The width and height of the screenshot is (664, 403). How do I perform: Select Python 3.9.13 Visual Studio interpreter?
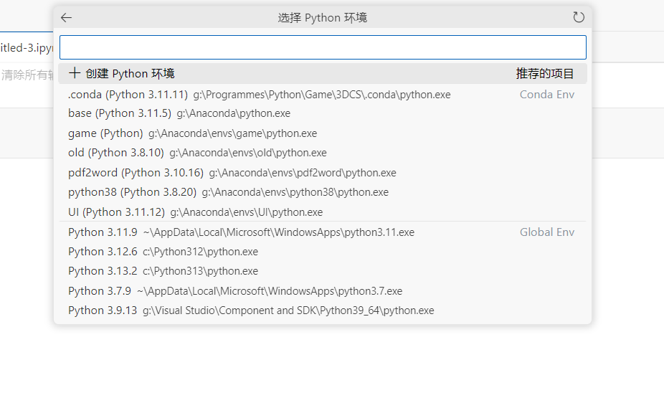[323, 310]
